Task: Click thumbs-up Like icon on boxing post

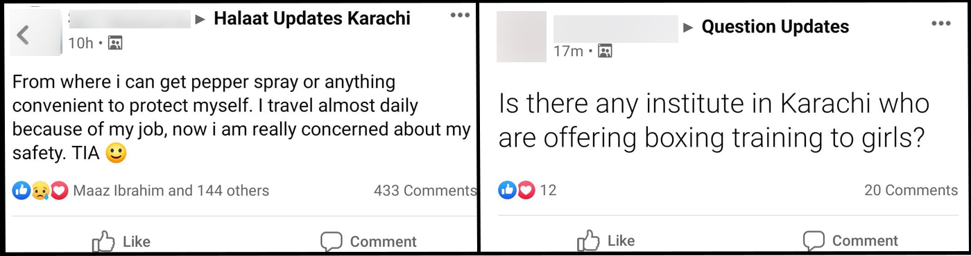Action: pyautogui.click(x=588, y=240)
